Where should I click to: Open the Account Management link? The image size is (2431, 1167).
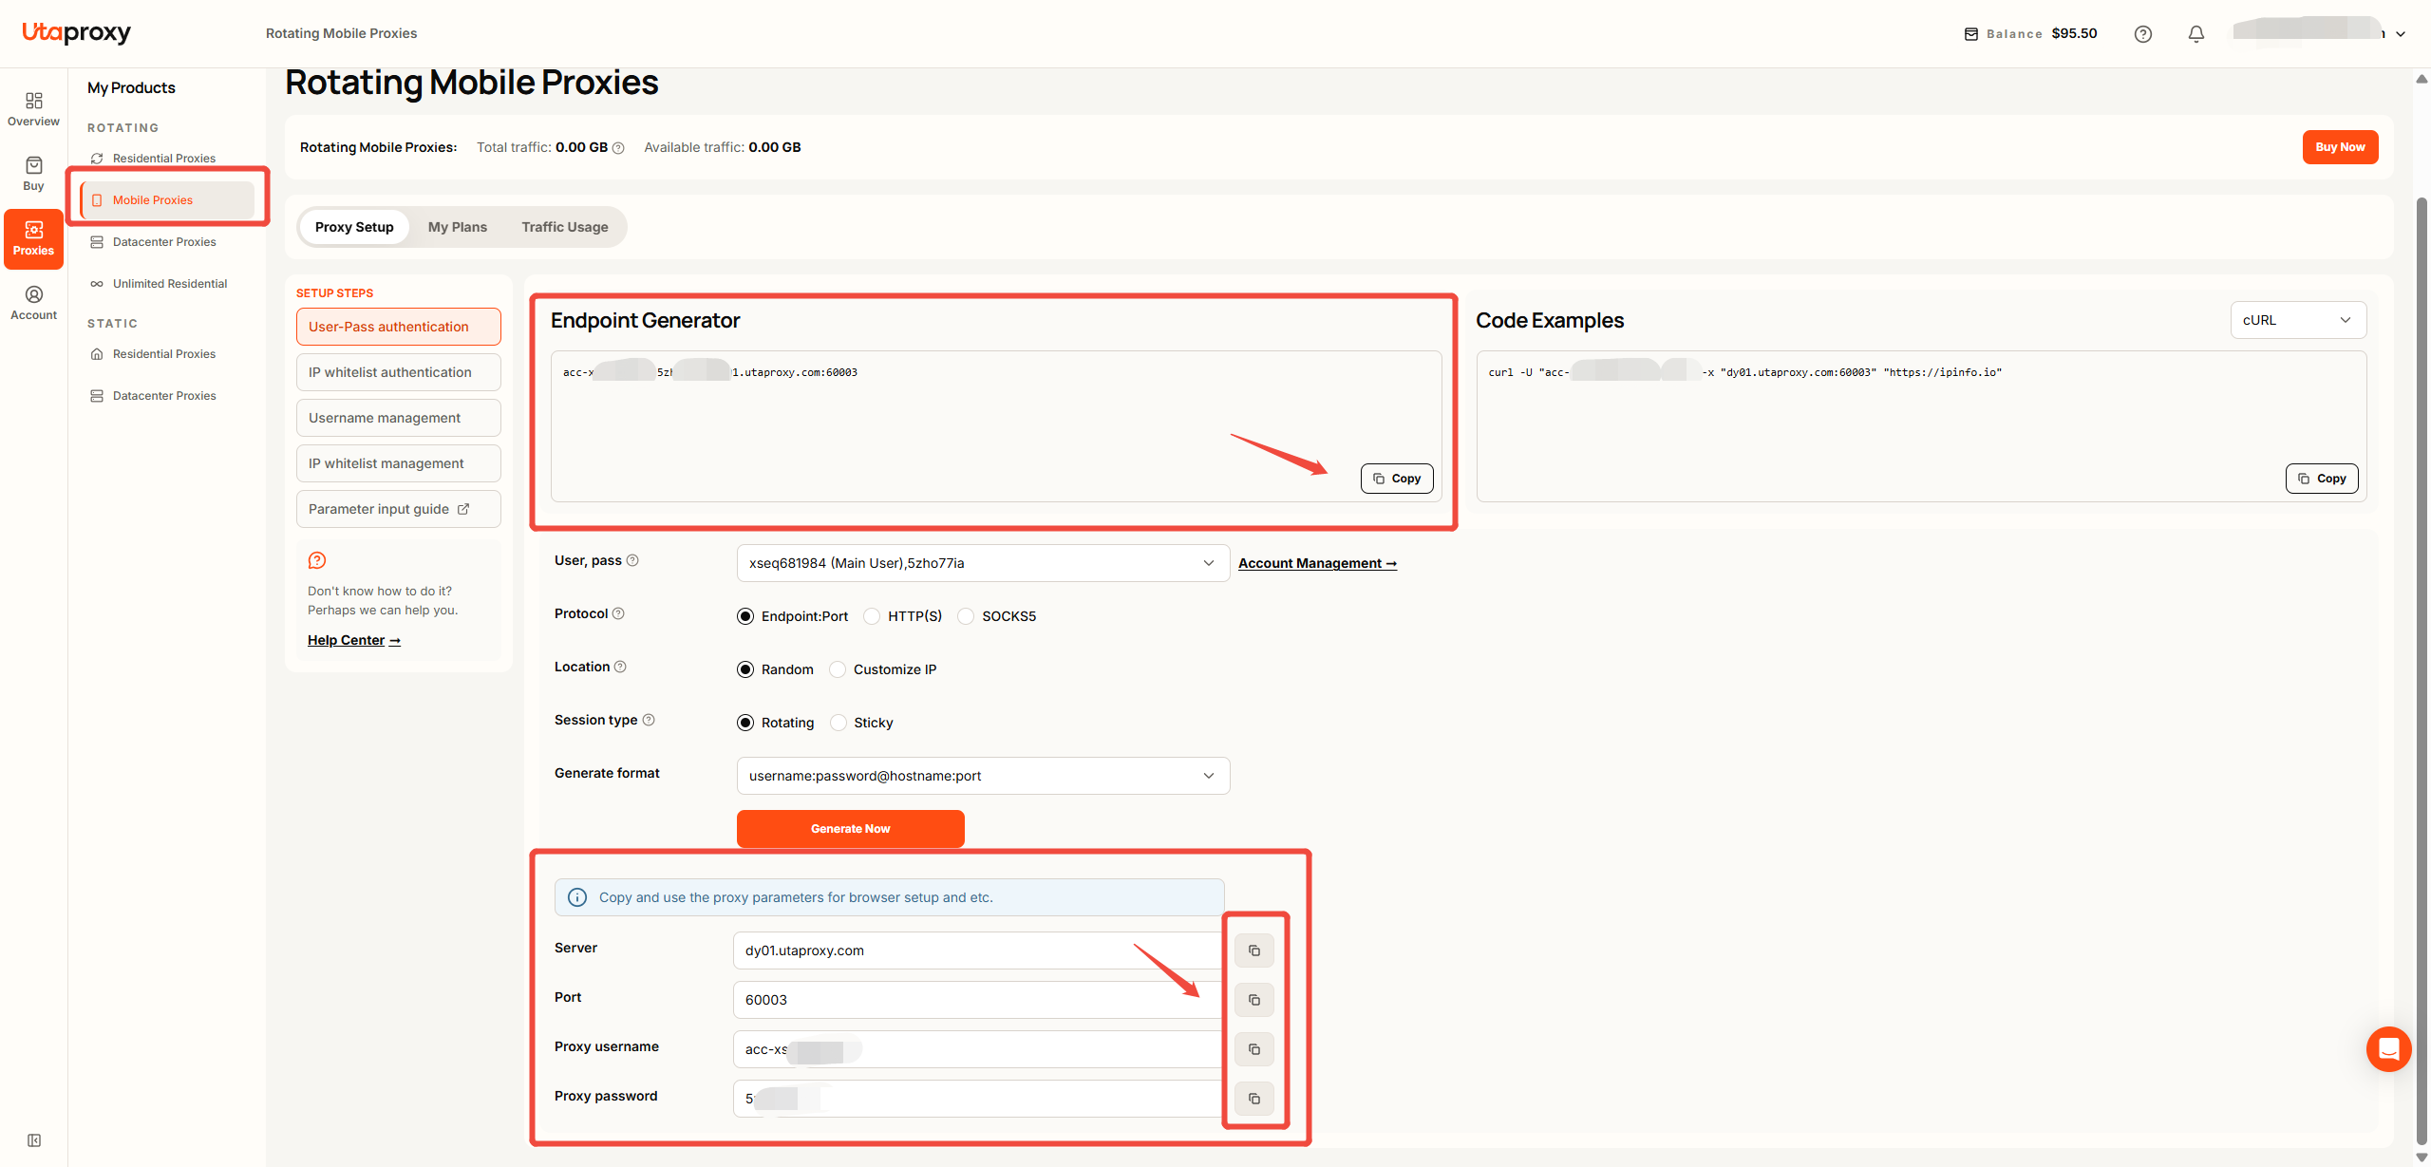tap(1317, 563)
